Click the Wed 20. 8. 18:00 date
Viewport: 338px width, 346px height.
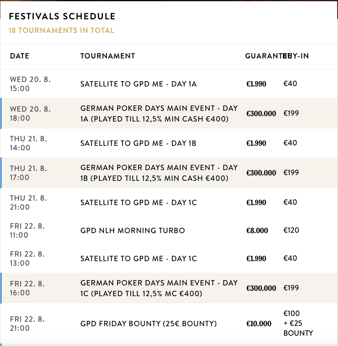click(x=30, y=113)
